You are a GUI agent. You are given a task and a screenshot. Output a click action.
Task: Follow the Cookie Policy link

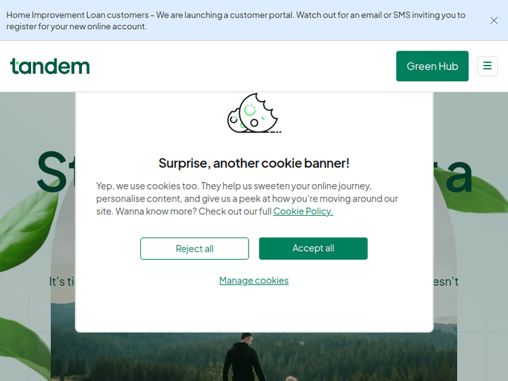pos(303,211)
